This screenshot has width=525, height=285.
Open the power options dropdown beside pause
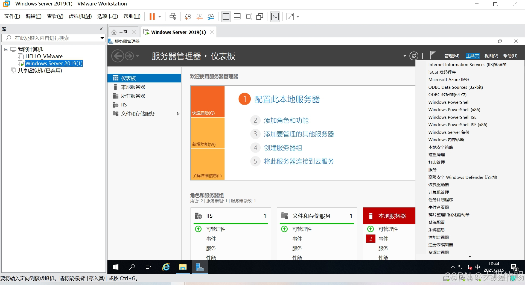point(160,17)
